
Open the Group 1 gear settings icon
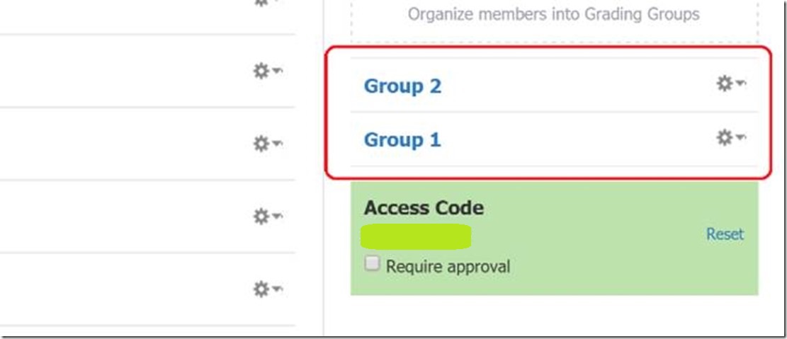[724, 138]
